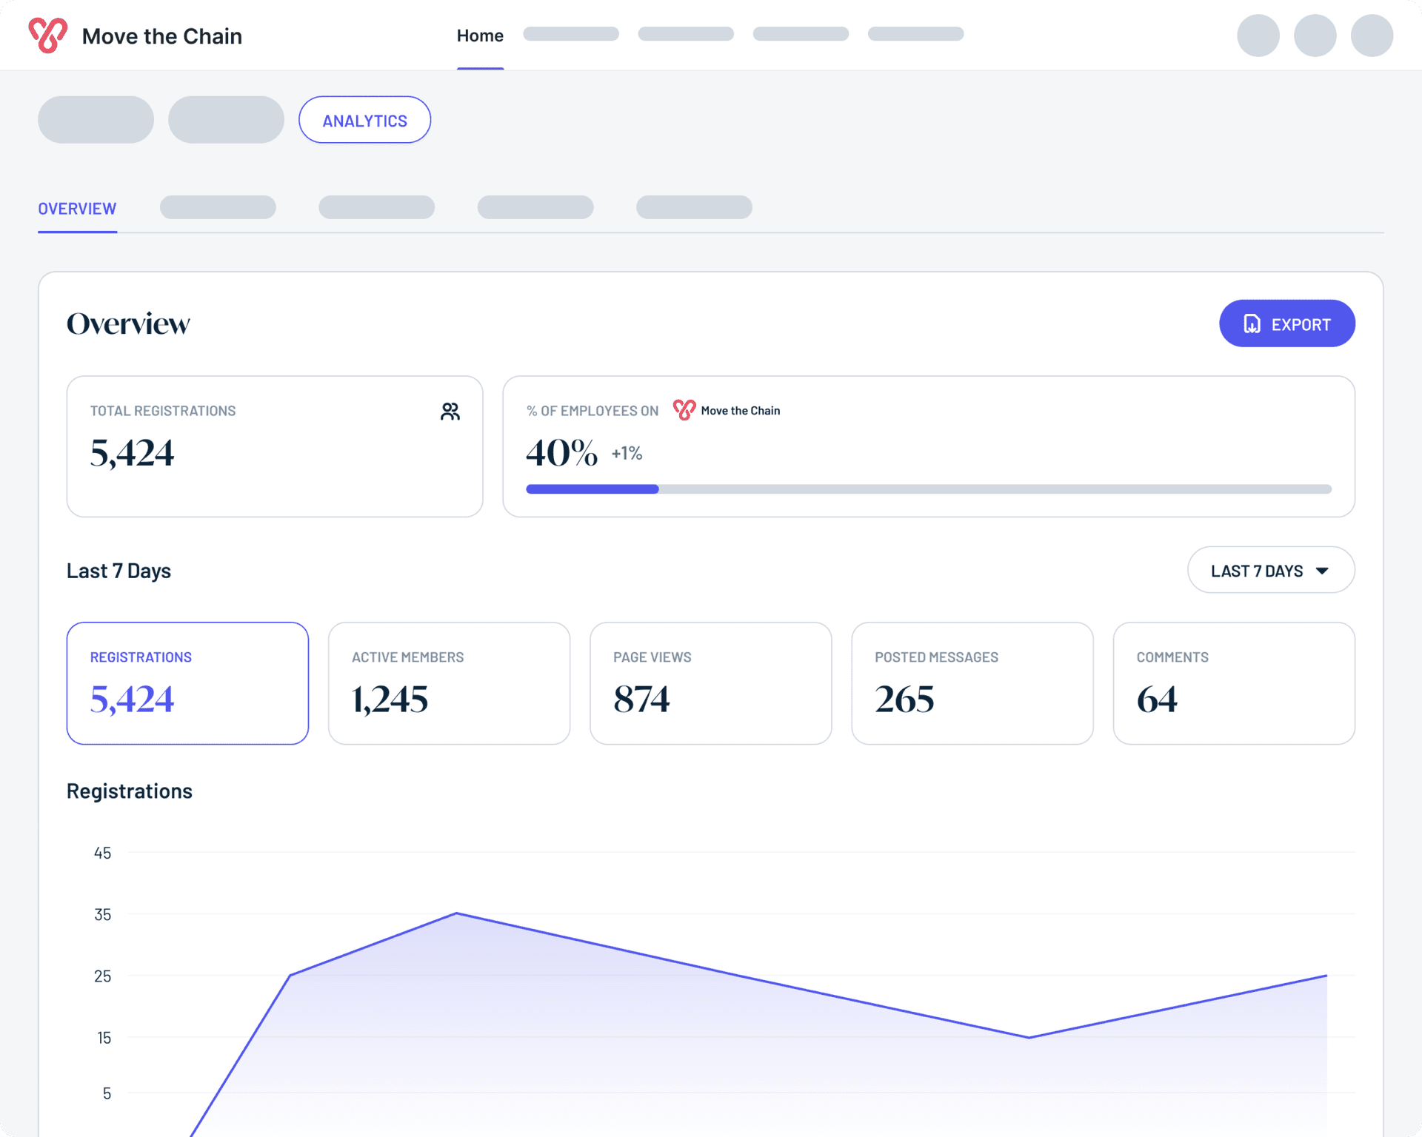Click the 64 comments value

click(1157, 700)
